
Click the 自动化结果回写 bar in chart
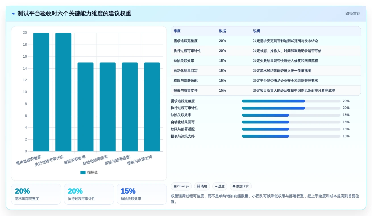click(108, 107)
